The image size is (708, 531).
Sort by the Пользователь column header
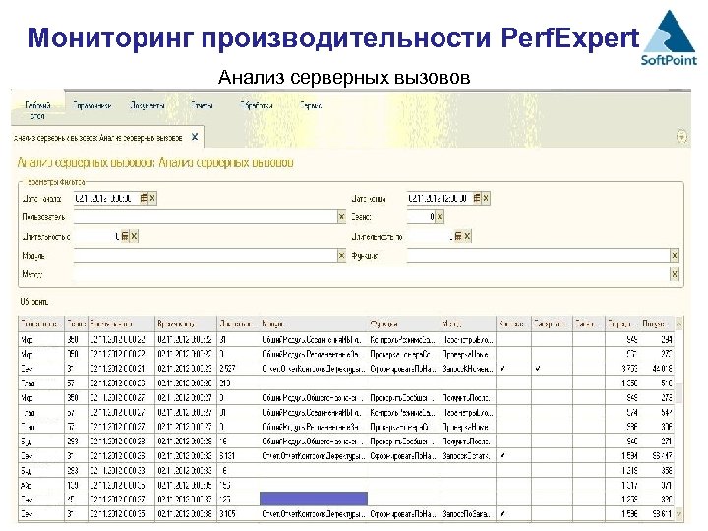41,324
